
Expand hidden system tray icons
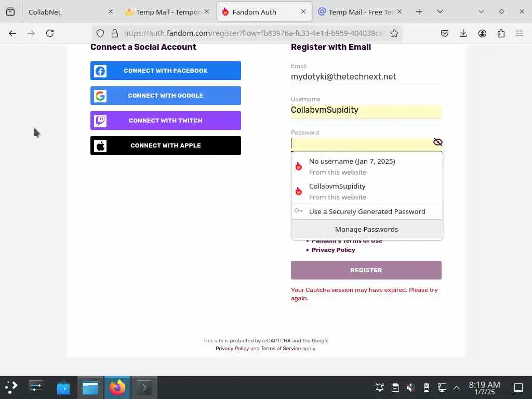pos(457,388)
